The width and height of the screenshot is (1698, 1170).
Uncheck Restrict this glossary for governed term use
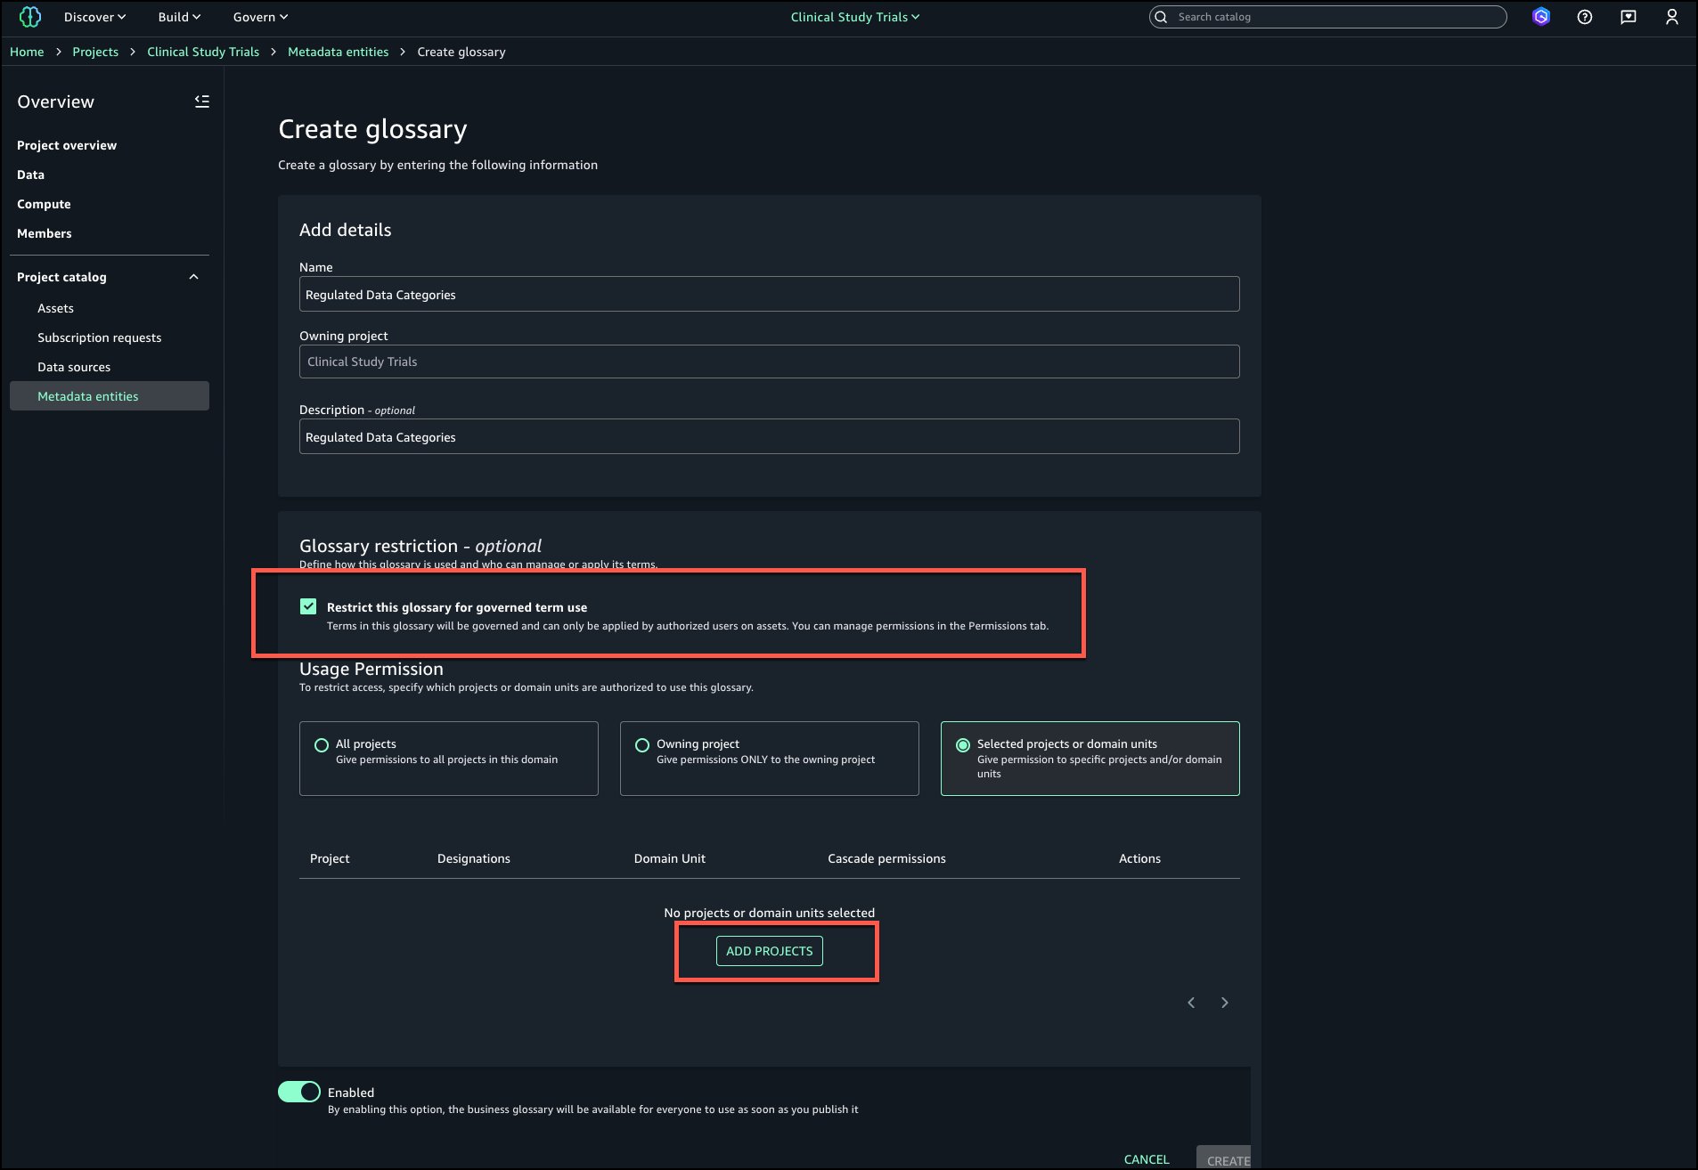pos(308,606)
